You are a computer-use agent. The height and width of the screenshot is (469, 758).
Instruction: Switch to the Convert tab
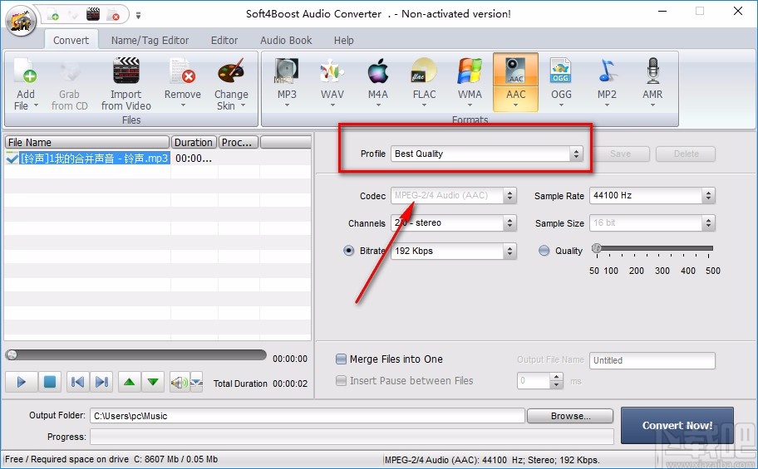[71, 40]
